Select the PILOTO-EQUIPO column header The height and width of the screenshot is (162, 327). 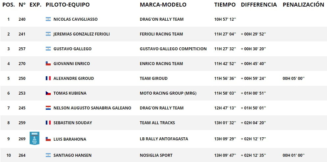point(68,5)
